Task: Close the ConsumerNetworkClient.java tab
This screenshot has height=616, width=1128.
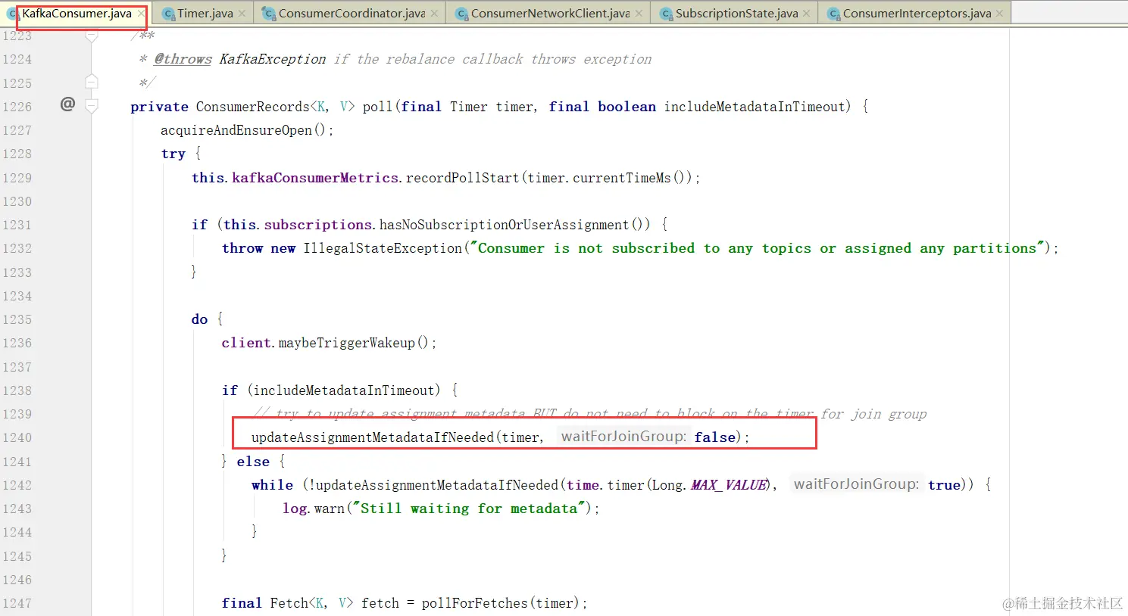Action: [639, 14]
